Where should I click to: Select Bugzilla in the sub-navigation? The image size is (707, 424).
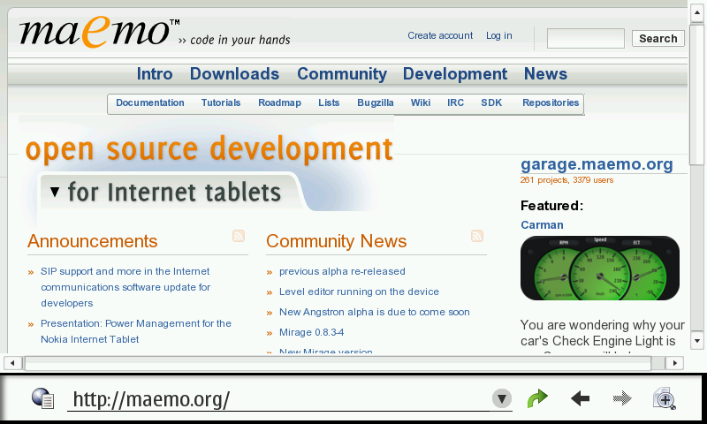[376, 103]
